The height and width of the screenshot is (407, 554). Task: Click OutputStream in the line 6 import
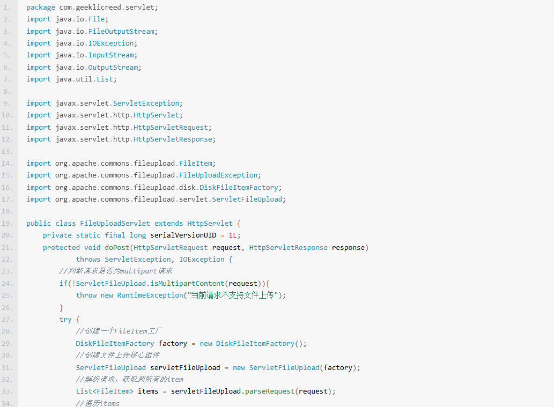tap(113, 68)
